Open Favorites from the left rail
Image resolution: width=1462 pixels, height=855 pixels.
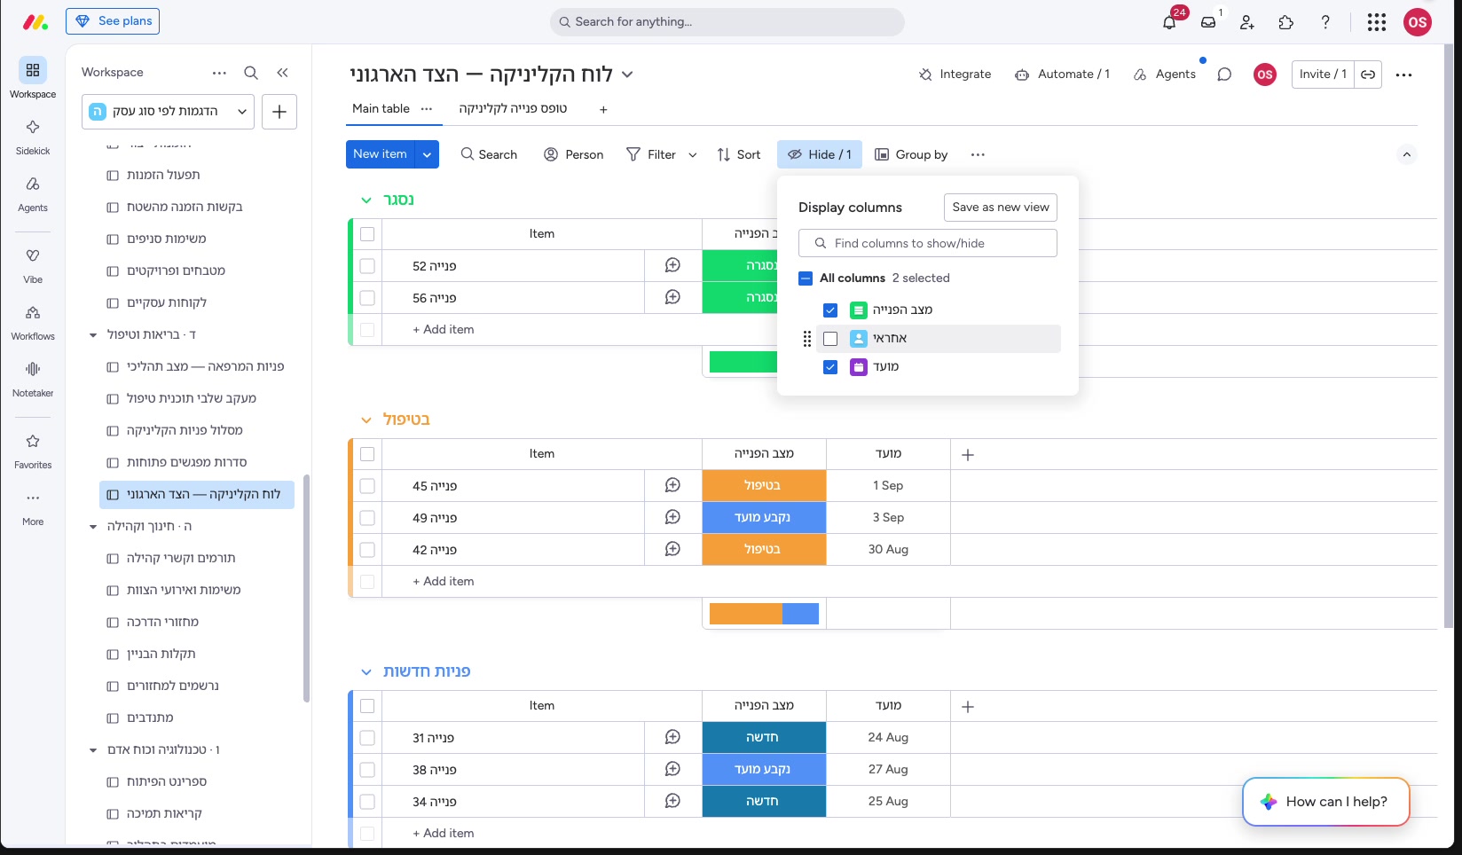[33, 450]
